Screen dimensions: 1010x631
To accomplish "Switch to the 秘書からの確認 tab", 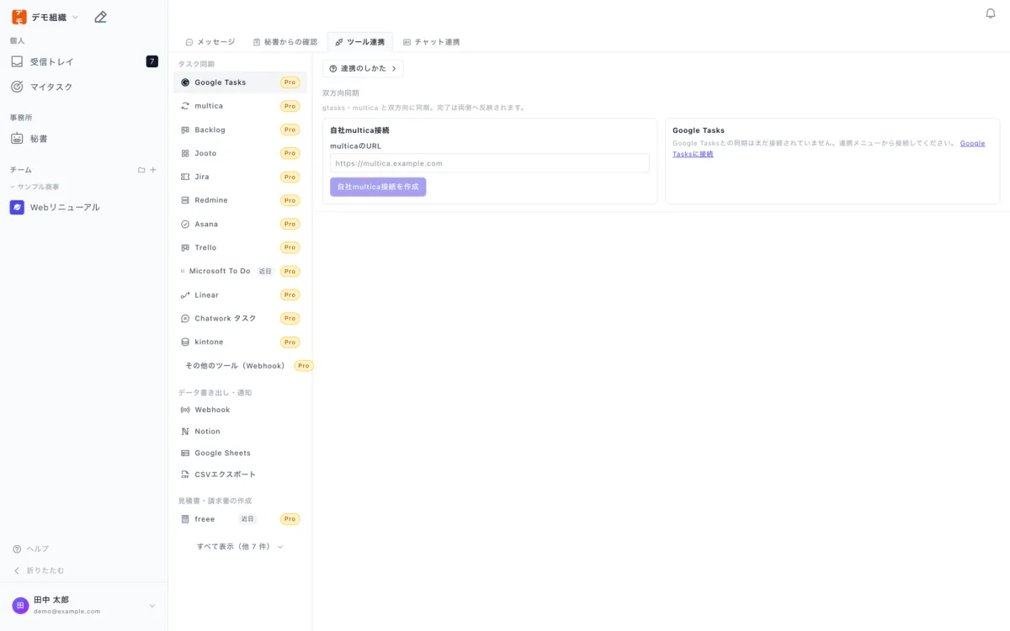I will 285,42.
